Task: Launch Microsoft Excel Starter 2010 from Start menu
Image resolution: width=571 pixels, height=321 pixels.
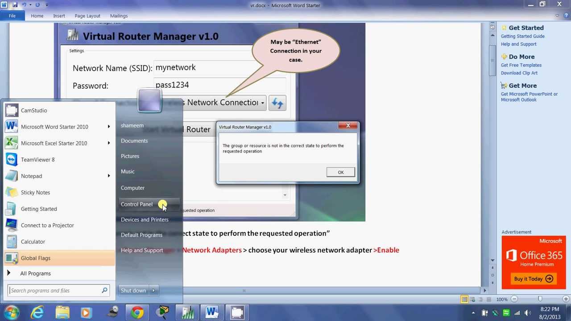Action: [x=54, y=143]
